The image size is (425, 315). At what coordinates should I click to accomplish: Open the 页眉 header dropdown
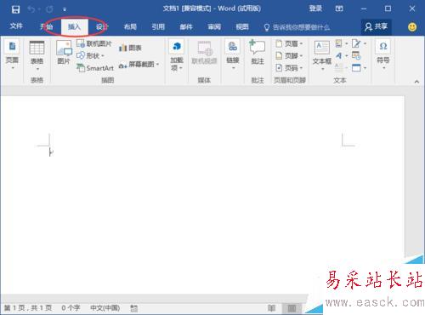pos(289,43)
